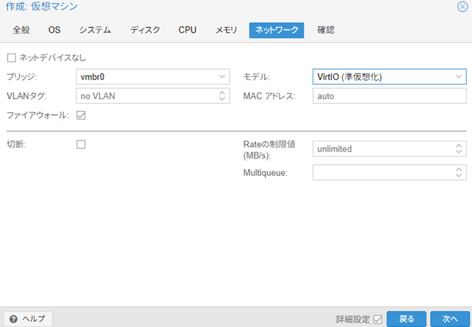
Task: Uncheck the ファイアウォール checkbox
Action: (x=81, y=115)
